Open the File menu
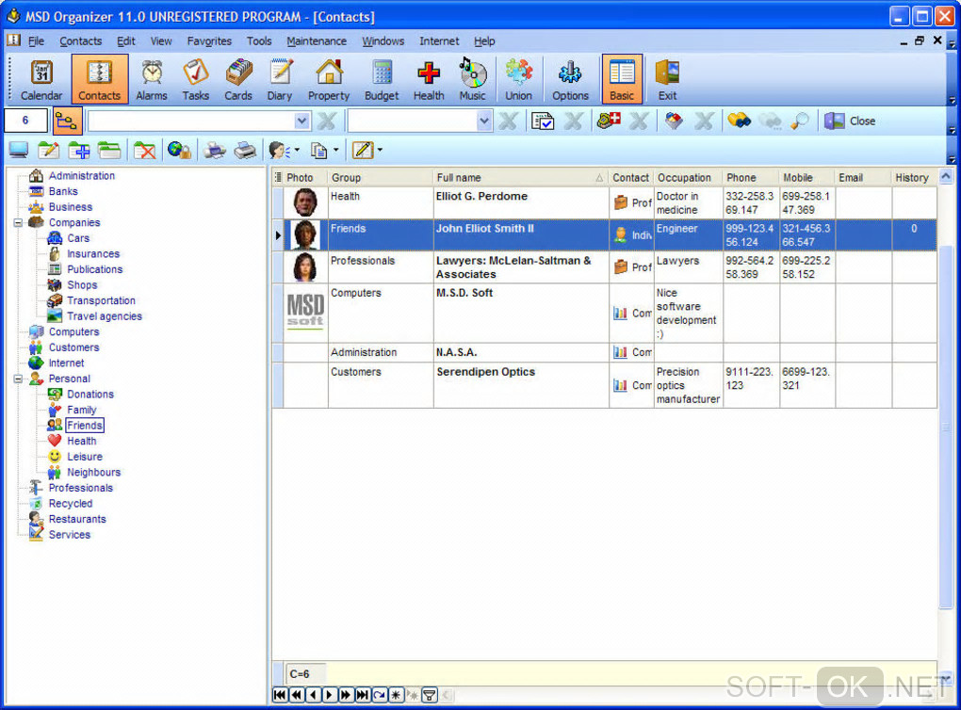The width and height of the screenshot is (961, 710). (36, 41)
